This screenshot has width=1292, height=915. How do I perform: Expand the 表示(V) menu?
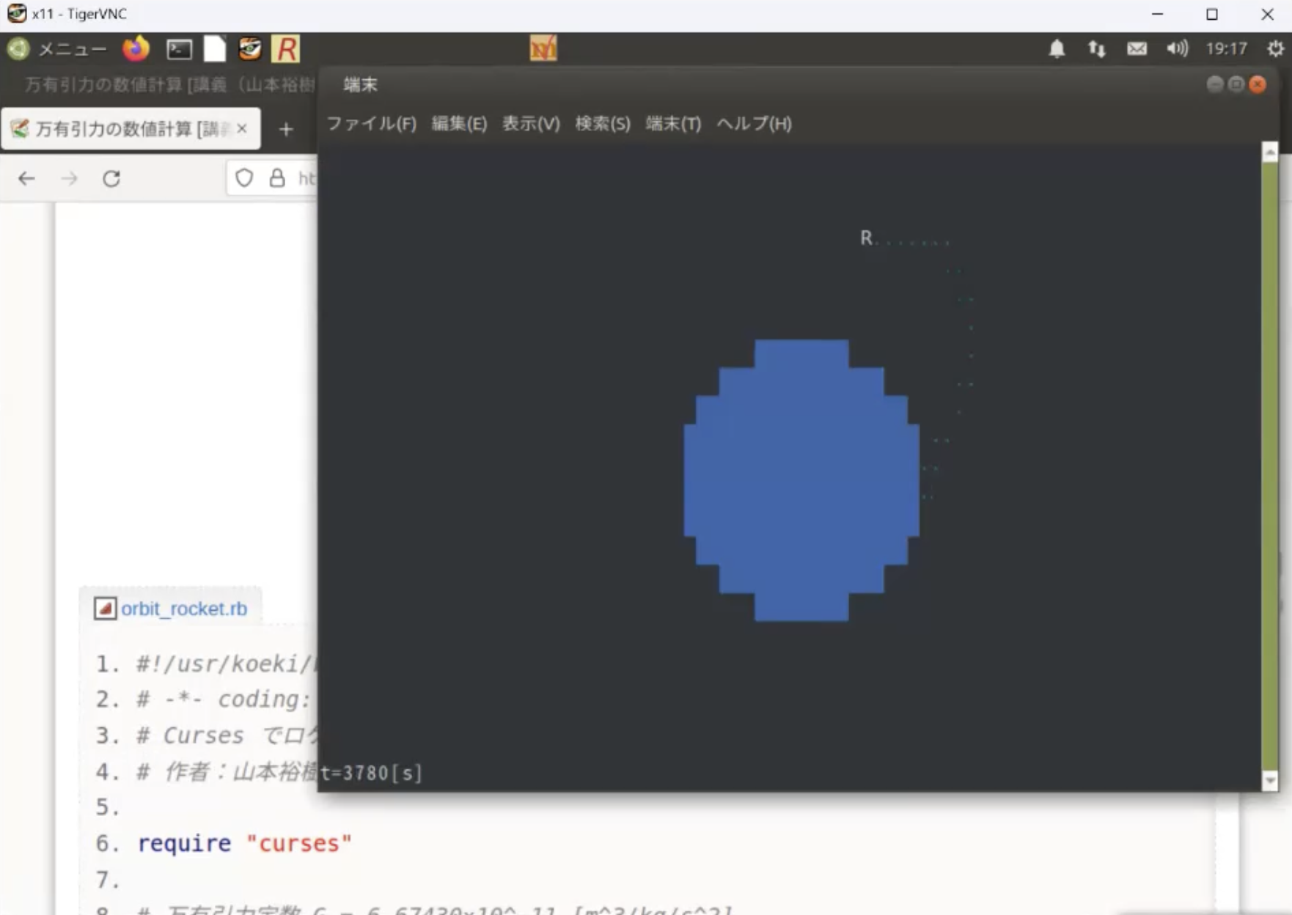tap(531, 124)
